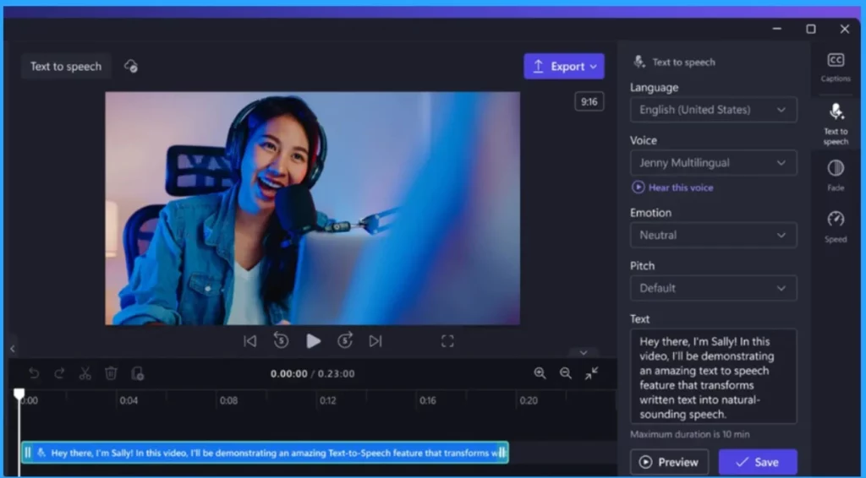
Task: Click the video preview canvas
Action: coord(313,209)
